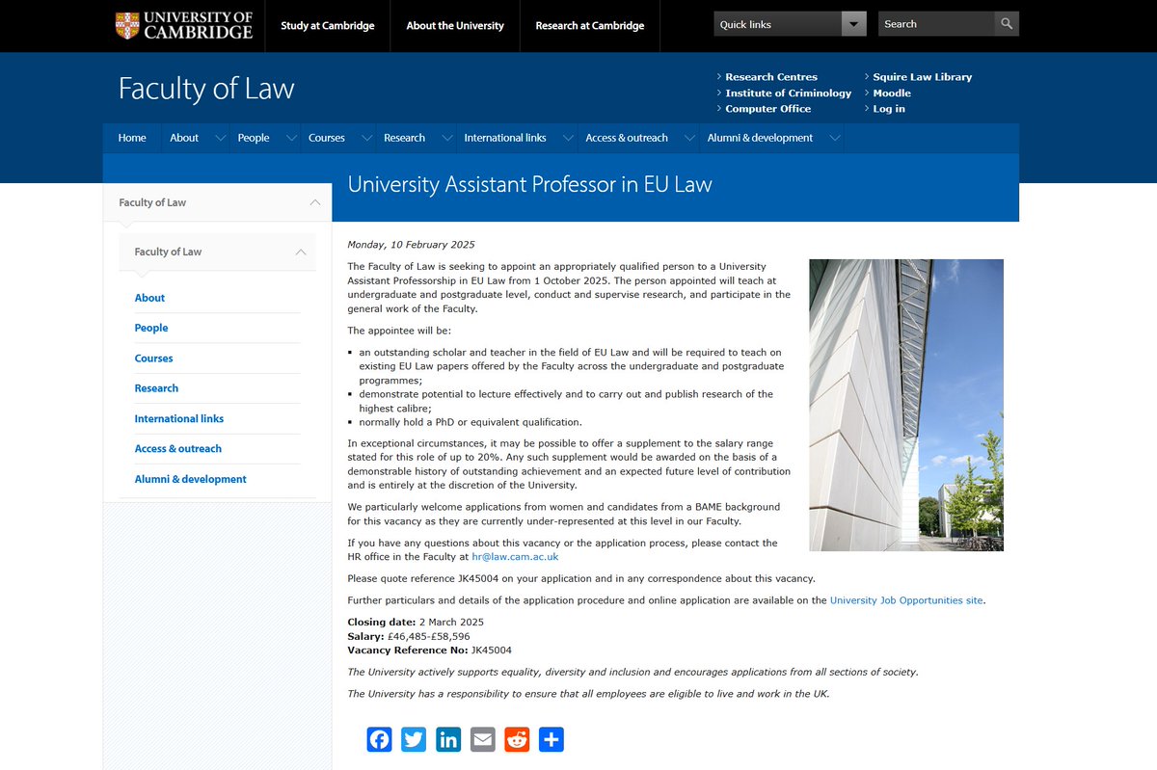1157x770 pixels.
Task: Collapse the nested Faculty of Law sidebar item
Action: click(x=300, y=252)
